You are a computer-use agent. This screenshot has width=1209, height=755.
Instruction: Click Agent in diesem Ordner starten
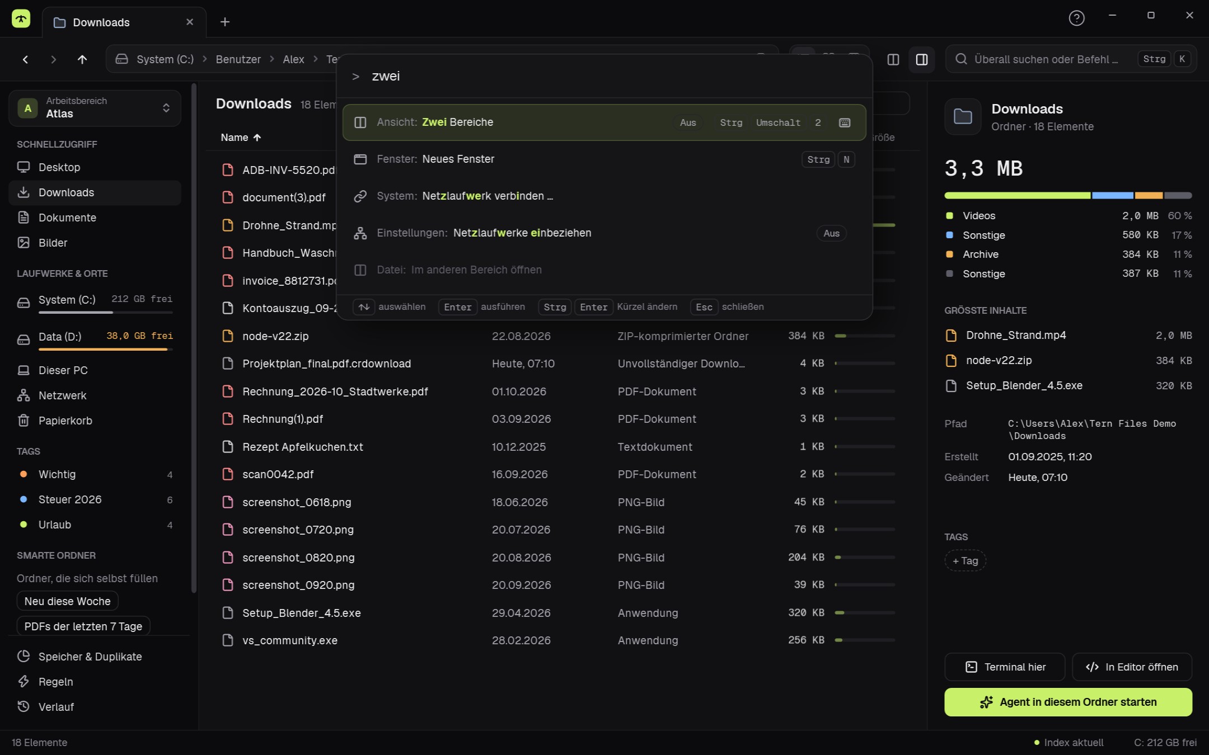click(x=1068, y=702)
